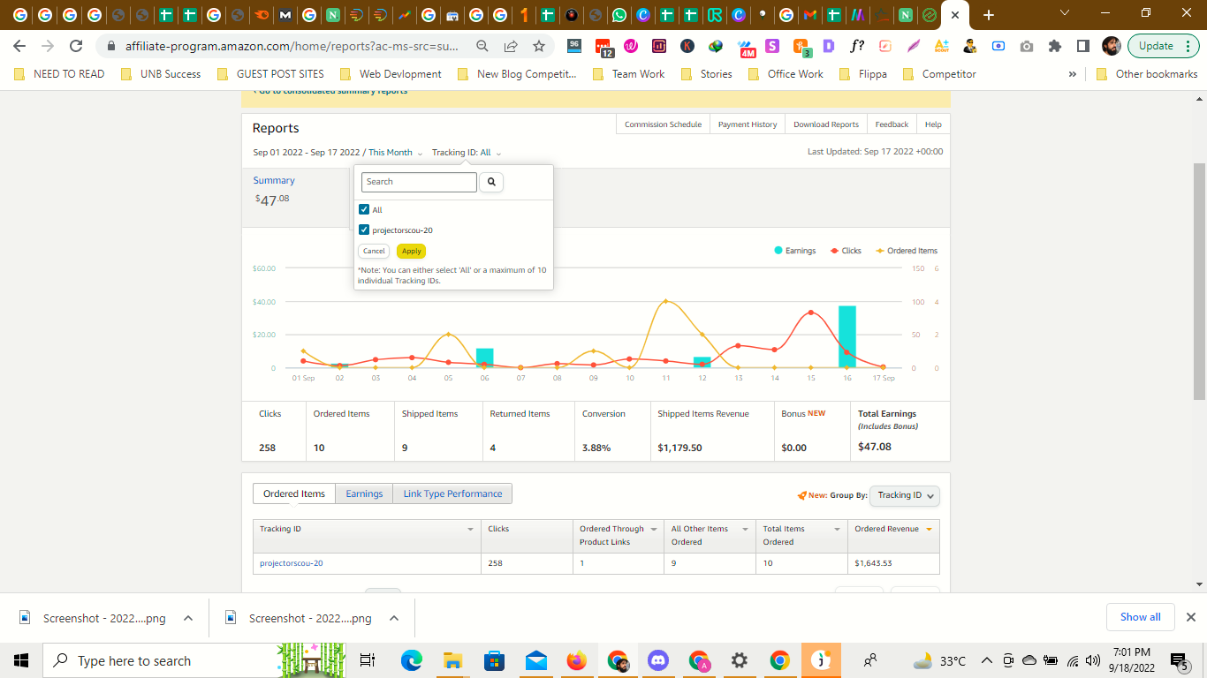This screenshot has height=678, width=1207.
Task: Toggle the Ordered Items series in legend
Action: 907,251
